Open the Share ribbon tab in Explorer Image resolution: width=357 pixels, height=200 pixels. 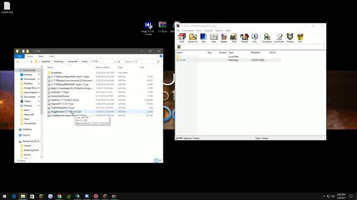tap(41, 56)
